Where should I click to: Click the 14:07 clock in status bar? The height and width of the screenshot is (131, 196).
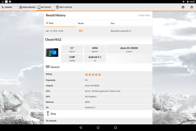coord(192,2)
